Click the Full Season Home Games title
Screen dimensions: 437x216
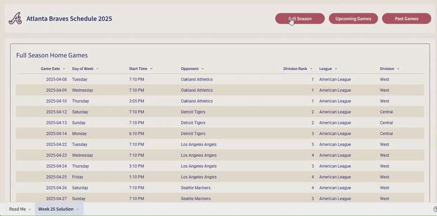click(x=52, y=55)
